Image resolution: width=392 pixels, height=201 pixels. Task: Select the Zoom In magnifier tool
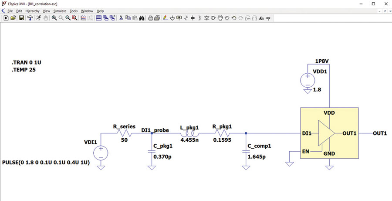click(x=54, y=18)
